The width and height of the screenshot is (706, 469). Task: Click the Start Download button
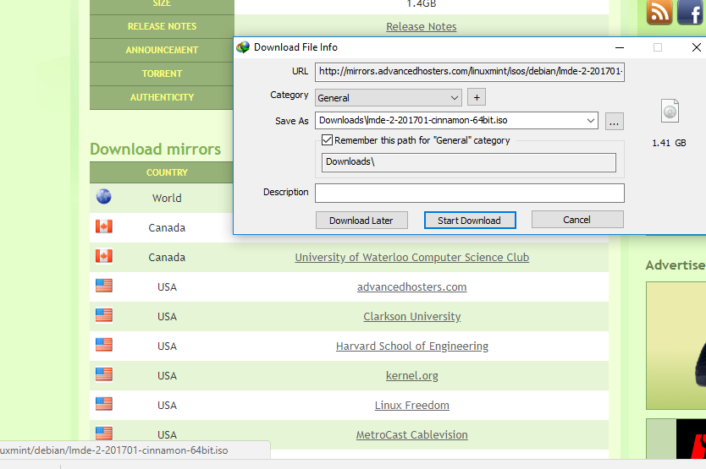click(x=470, y=221)
